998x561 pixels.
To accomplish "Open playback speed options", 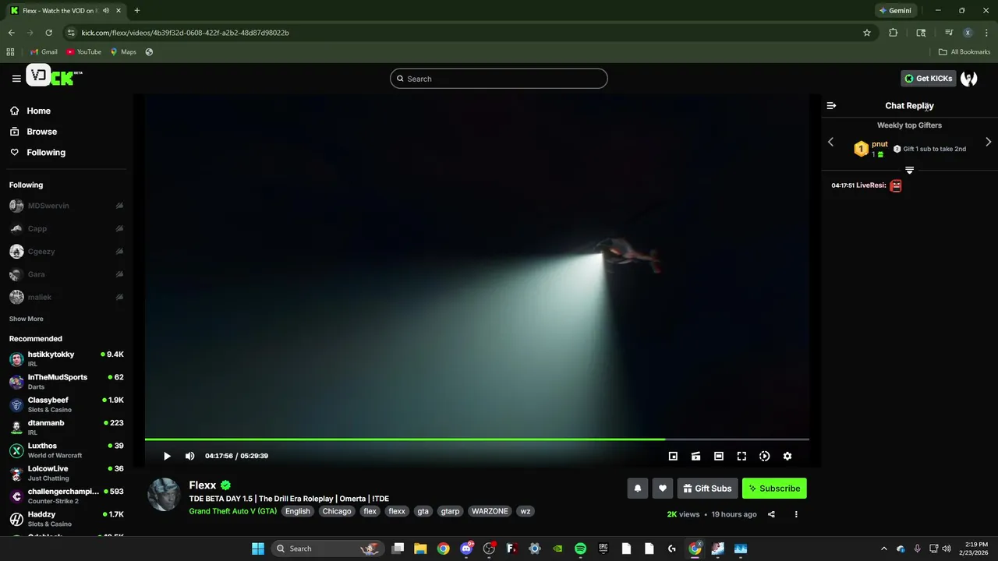I will (764, 456).
